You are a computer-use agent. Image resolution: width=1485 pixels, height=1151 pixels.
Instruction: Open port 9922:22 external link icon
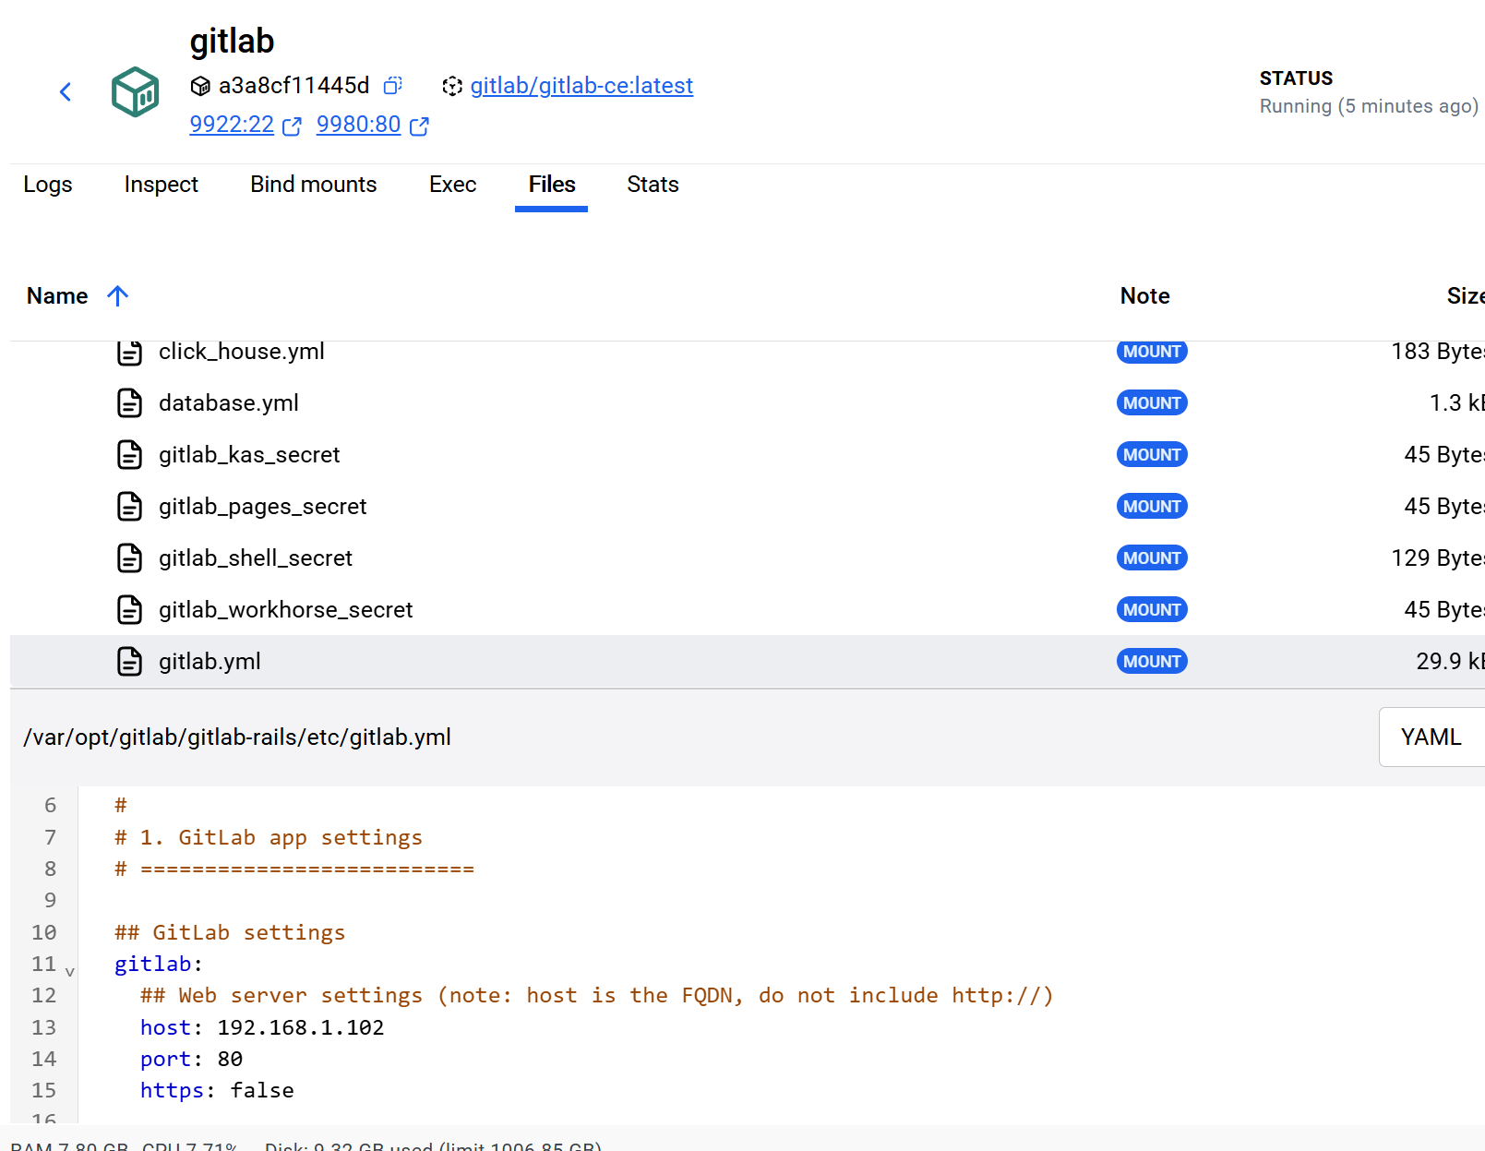(x=292, y=126)
